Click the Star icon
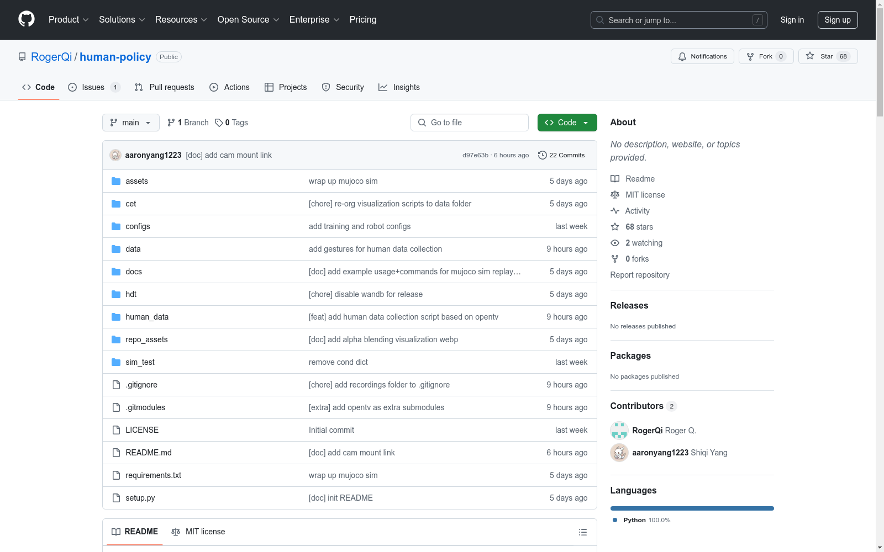The height and width of the screenshot is (552, 884). tap(810, 56)
